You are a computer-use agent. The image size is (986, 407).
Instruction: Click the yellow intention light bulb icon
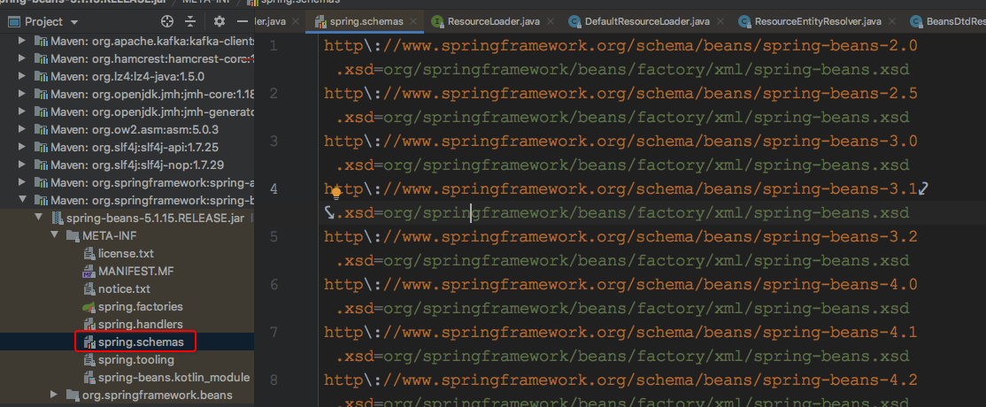pos(336,192)
